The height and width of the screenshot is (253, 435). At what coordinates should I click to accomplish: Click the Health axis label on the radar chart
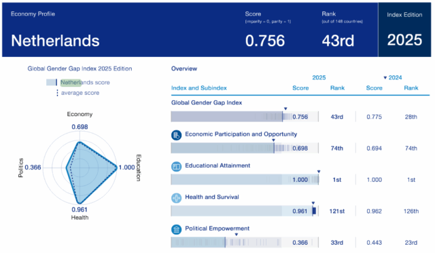[80, 218]
